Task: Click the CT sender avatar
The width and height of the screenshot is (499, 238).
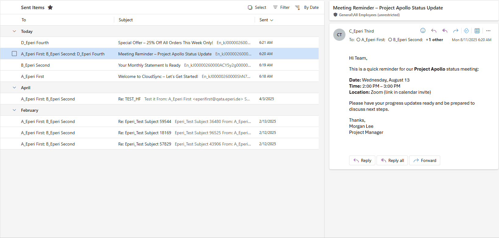Action: pyautogui.click(x=339, y=35)
